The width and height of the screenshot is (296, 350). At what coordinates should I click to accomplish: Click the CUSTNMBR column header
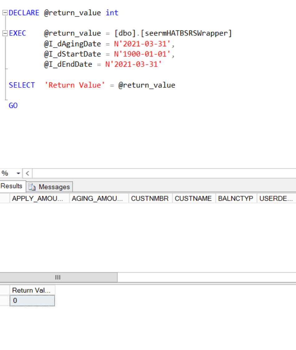coord(150,198)
